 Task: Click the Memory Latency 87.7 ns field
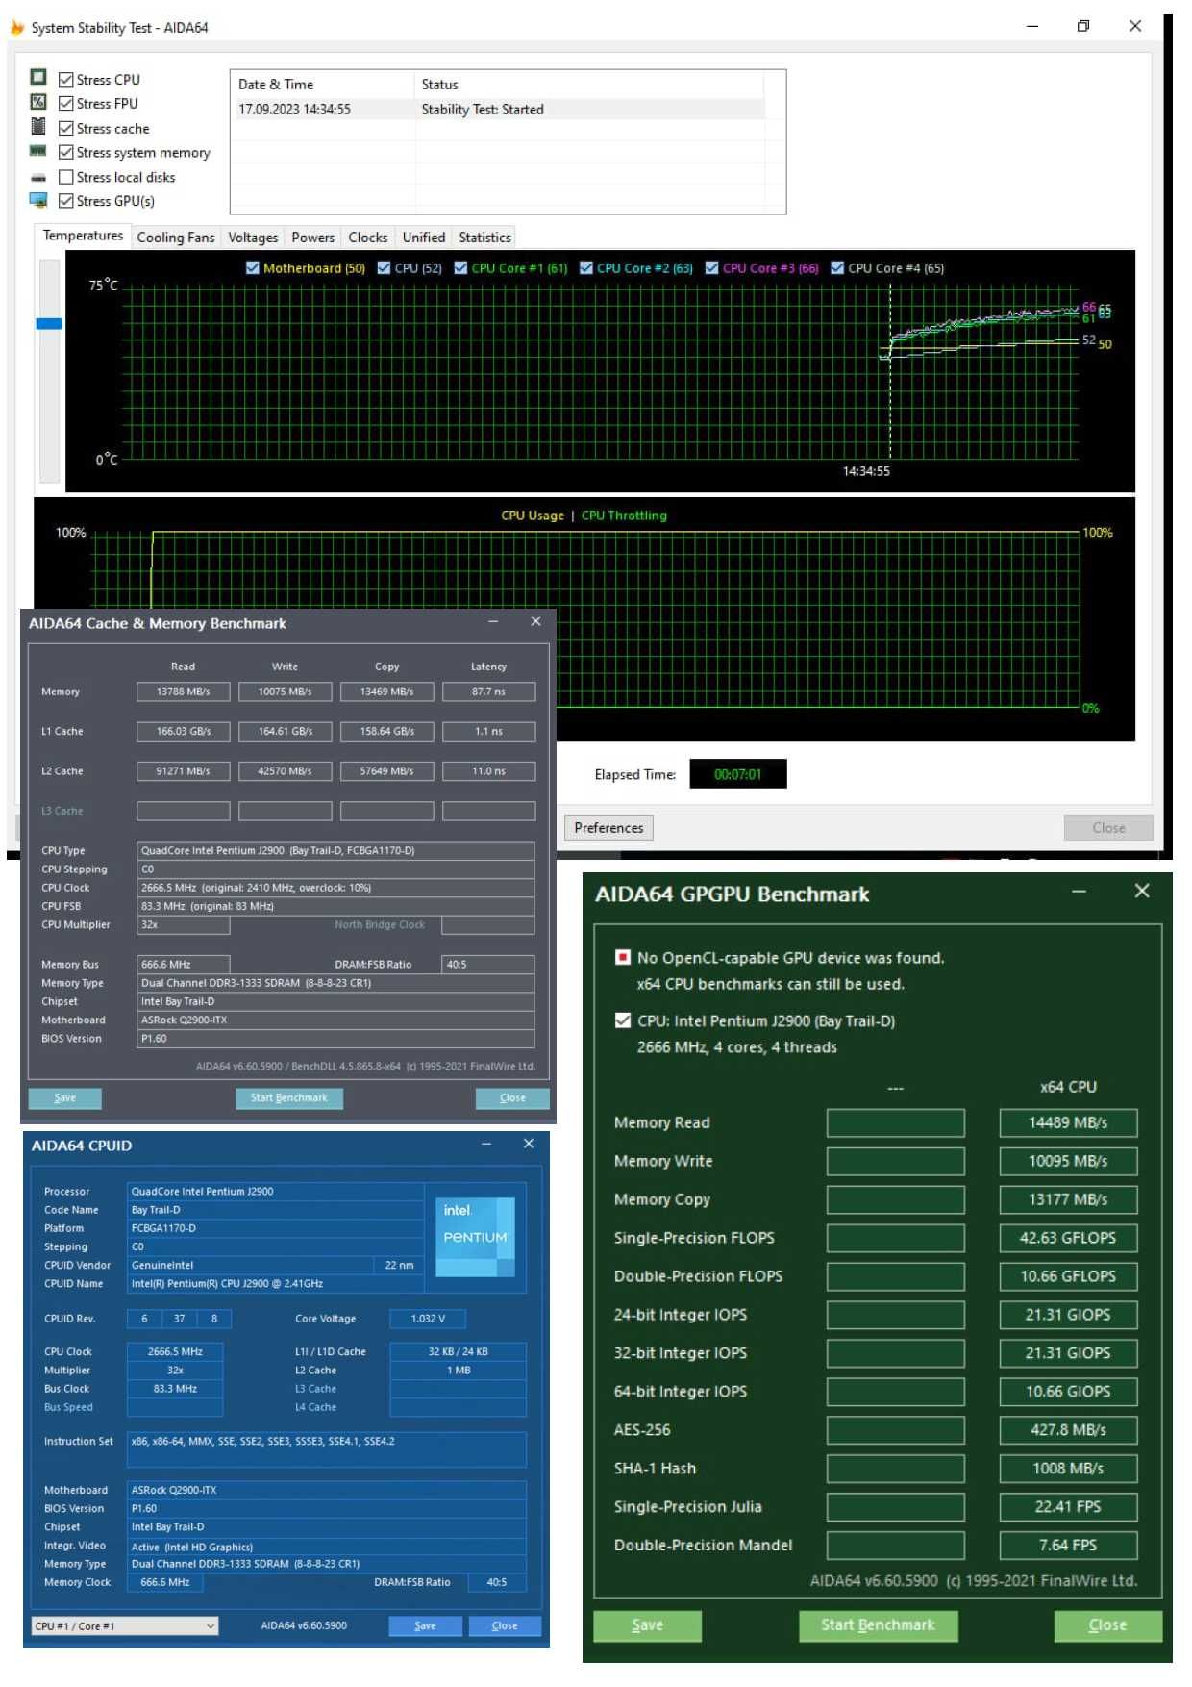click(488, 692)
